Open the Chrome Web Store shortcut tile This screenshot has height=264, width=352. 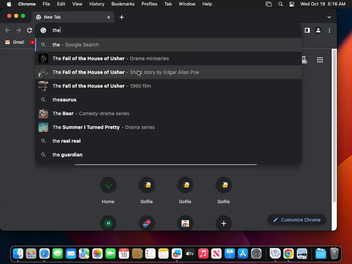click(x=185, y=223)
